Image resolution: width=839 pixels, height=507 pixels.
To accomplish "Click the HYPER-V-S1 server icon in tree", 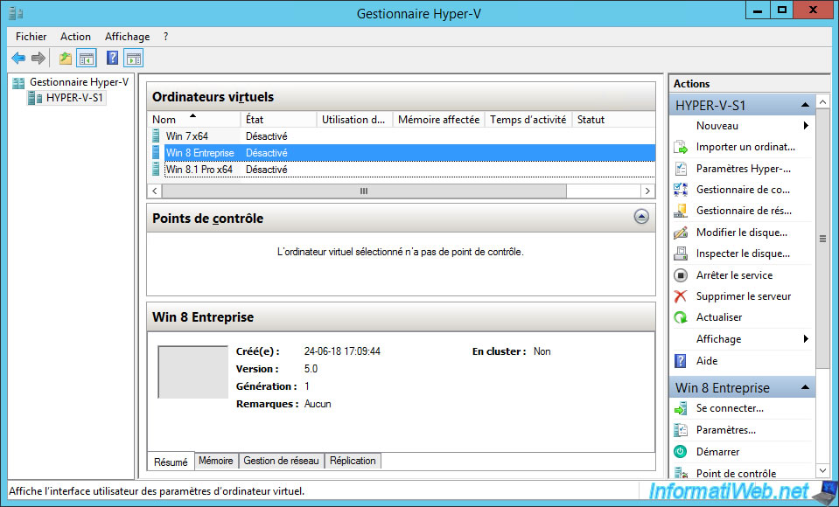I will click(35, 98).
